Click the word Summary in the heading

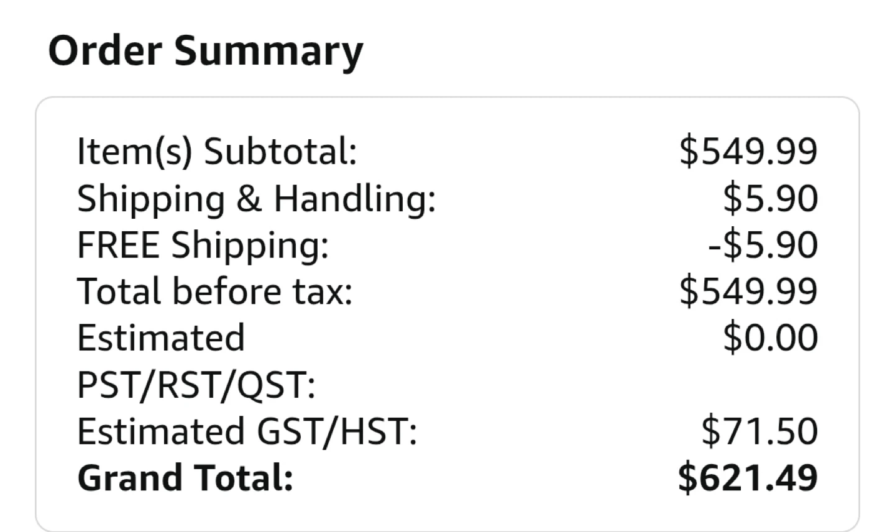(268, 52)
